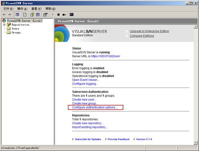Open the Help question-mark toolbar icon
The height and width of the screenshot is (151, 199).
[32, 15]
